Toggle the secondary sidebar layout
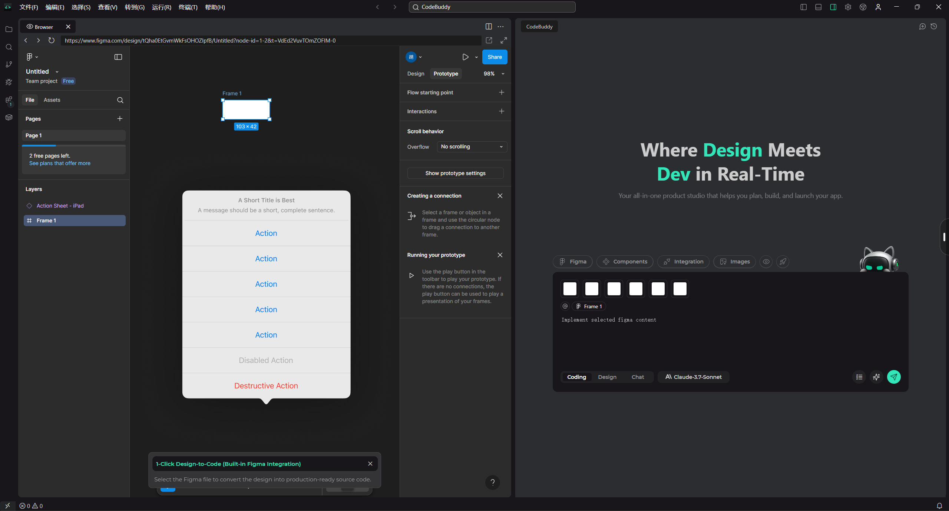 pyautogui.click(x=833, y=7)
